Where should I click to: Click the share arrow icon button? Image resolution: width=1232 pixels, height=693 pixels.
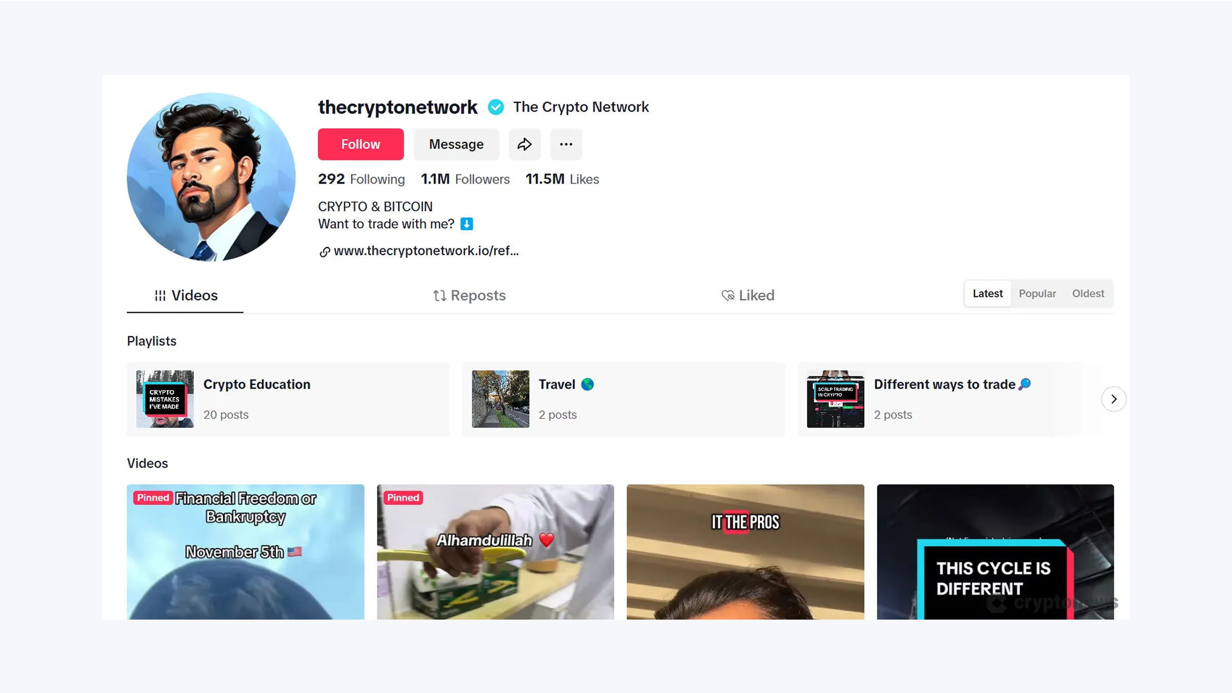click(x=525, y=144)
